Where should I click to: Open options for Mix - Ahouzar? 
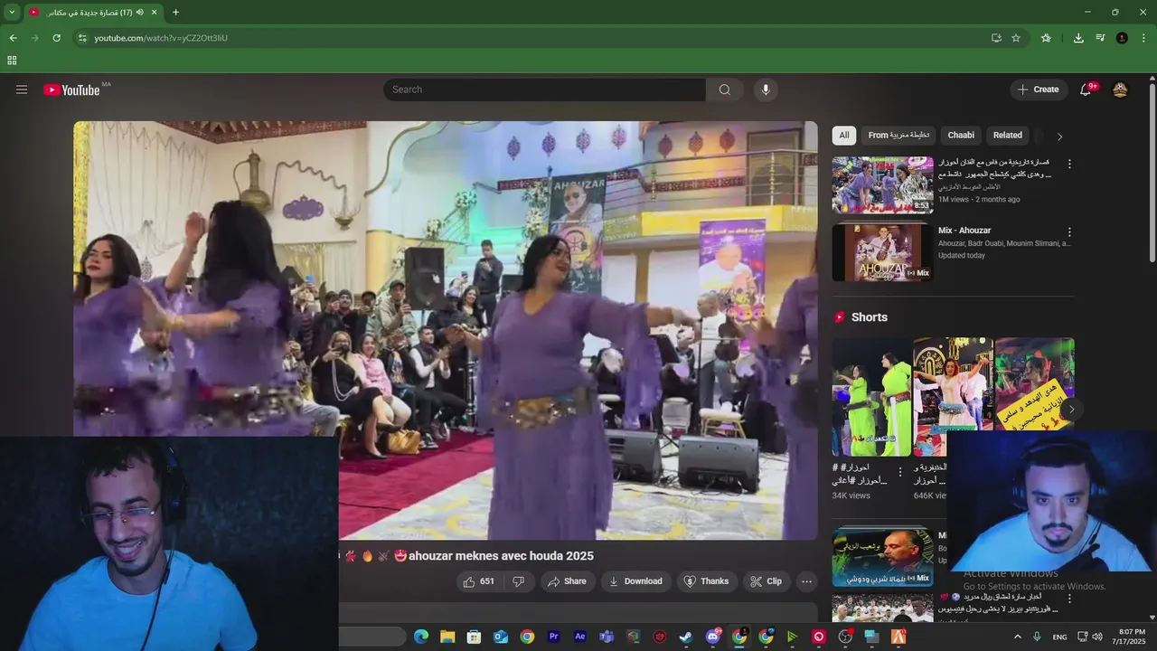(x=1069, y=232)
